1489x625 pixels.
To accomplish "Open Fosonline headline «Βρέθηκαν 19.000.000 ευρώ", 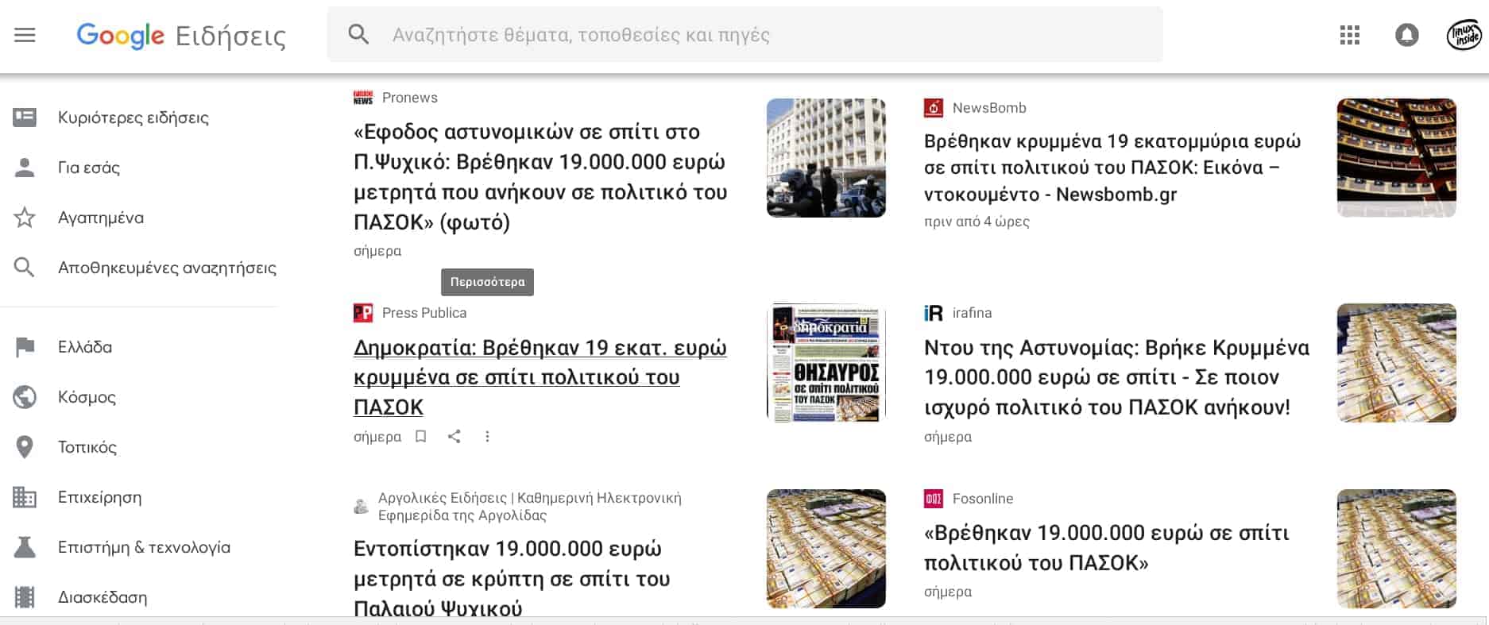I will pos(1106,548).
